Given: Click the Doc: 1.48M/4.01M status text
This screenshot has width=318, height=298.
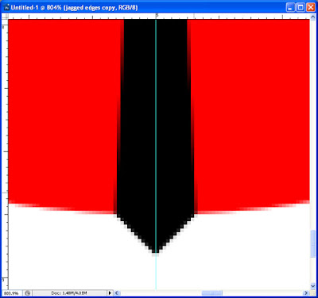Looking at the screenshot, I should (x=69, y=293).
